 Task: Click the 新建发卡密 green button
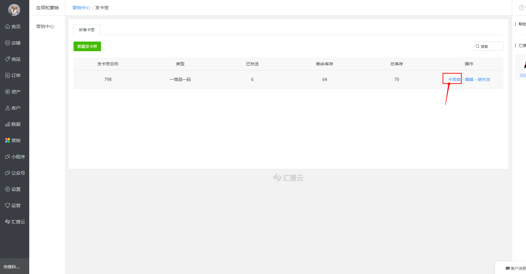[87, 46]
